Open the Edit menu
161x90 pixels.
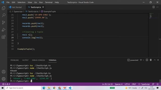13,2
